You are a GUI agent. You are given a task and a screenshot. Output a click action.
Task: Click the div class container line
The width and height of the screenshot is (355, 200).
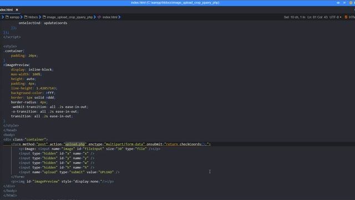pyautogui.click(x=26, y=139)
